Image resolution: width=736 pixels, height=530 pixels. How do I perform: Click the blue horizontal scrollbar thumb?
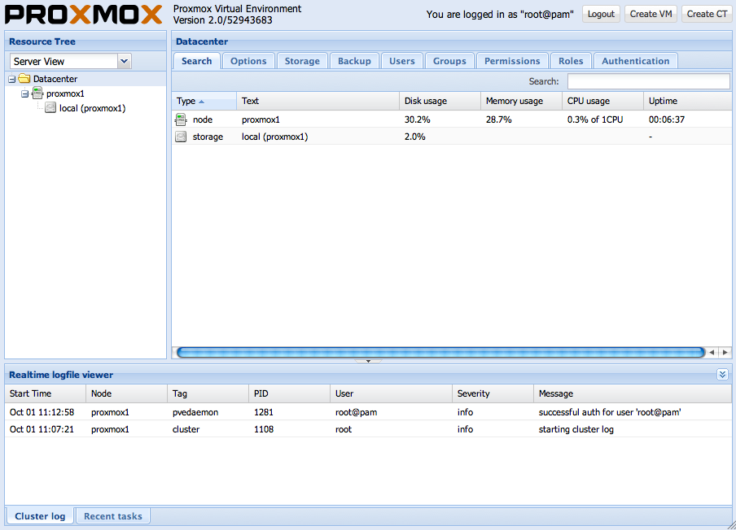440,353
